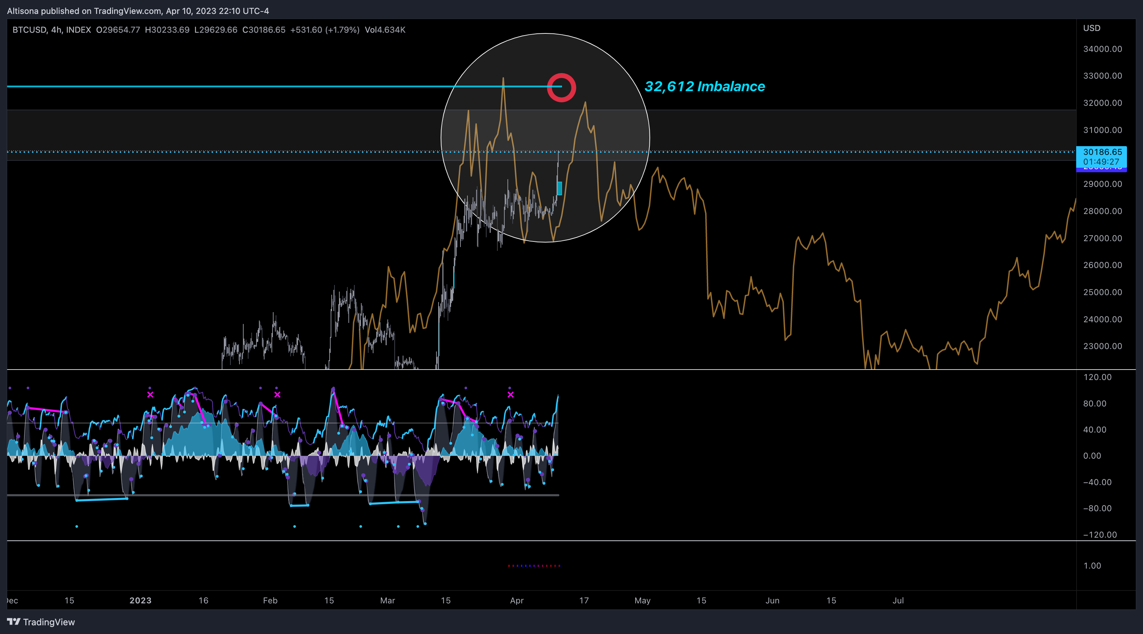Click the 25000.00 price axis label
Screen dimensions: 1143x634
(1103, 292)
